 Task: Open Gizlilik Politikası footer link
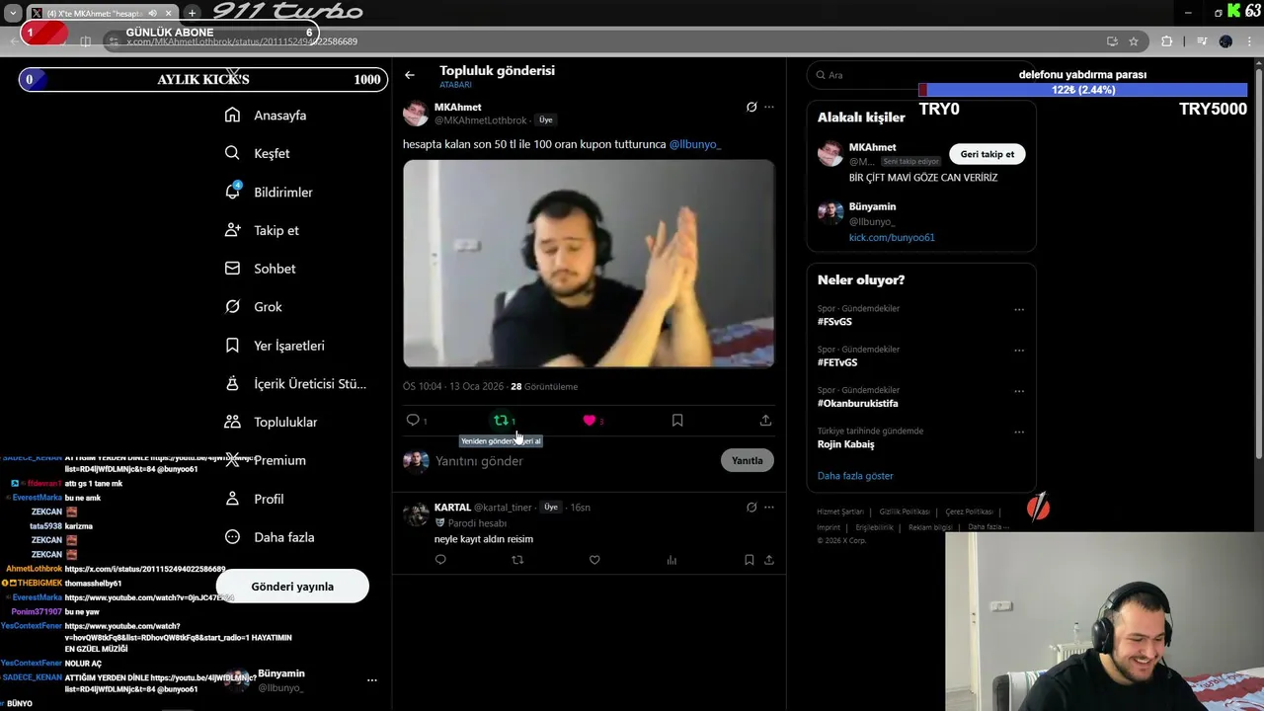pos(905,512)
